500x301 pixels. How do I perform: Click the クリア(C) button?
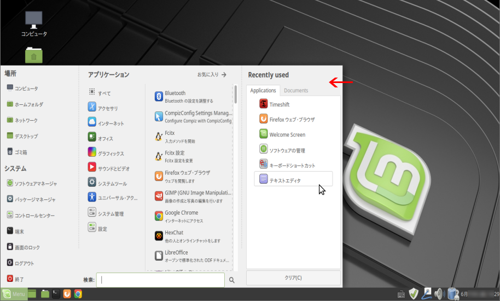pos(293,278)
